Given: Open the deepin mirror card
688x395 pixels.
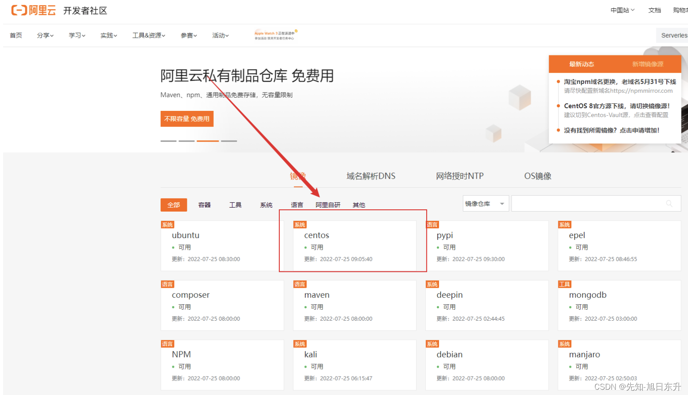Looking at the screenshot, I should click(x=487, y=305).
